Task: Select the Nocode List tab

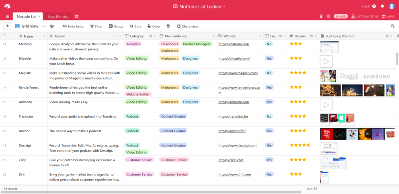Action: click(x=27, y=17)
